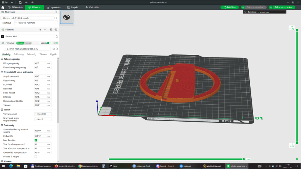
Task: Edit Generic ABS filament preset
Action: click(x=57, y=36)
